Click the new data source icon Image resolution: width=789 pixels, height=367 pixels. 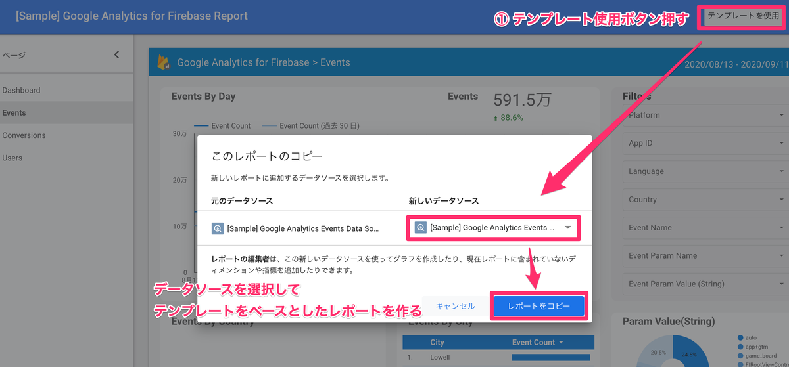[421, 228]
